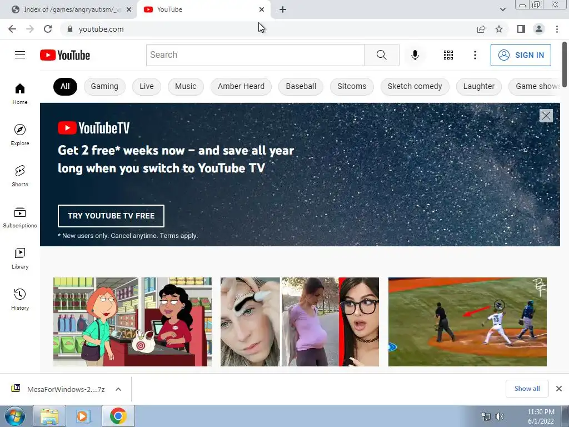Click the YouTubeTV logo in banner
Image resolution: width=569 pixels, height=427 pixels.
[93, 128]
